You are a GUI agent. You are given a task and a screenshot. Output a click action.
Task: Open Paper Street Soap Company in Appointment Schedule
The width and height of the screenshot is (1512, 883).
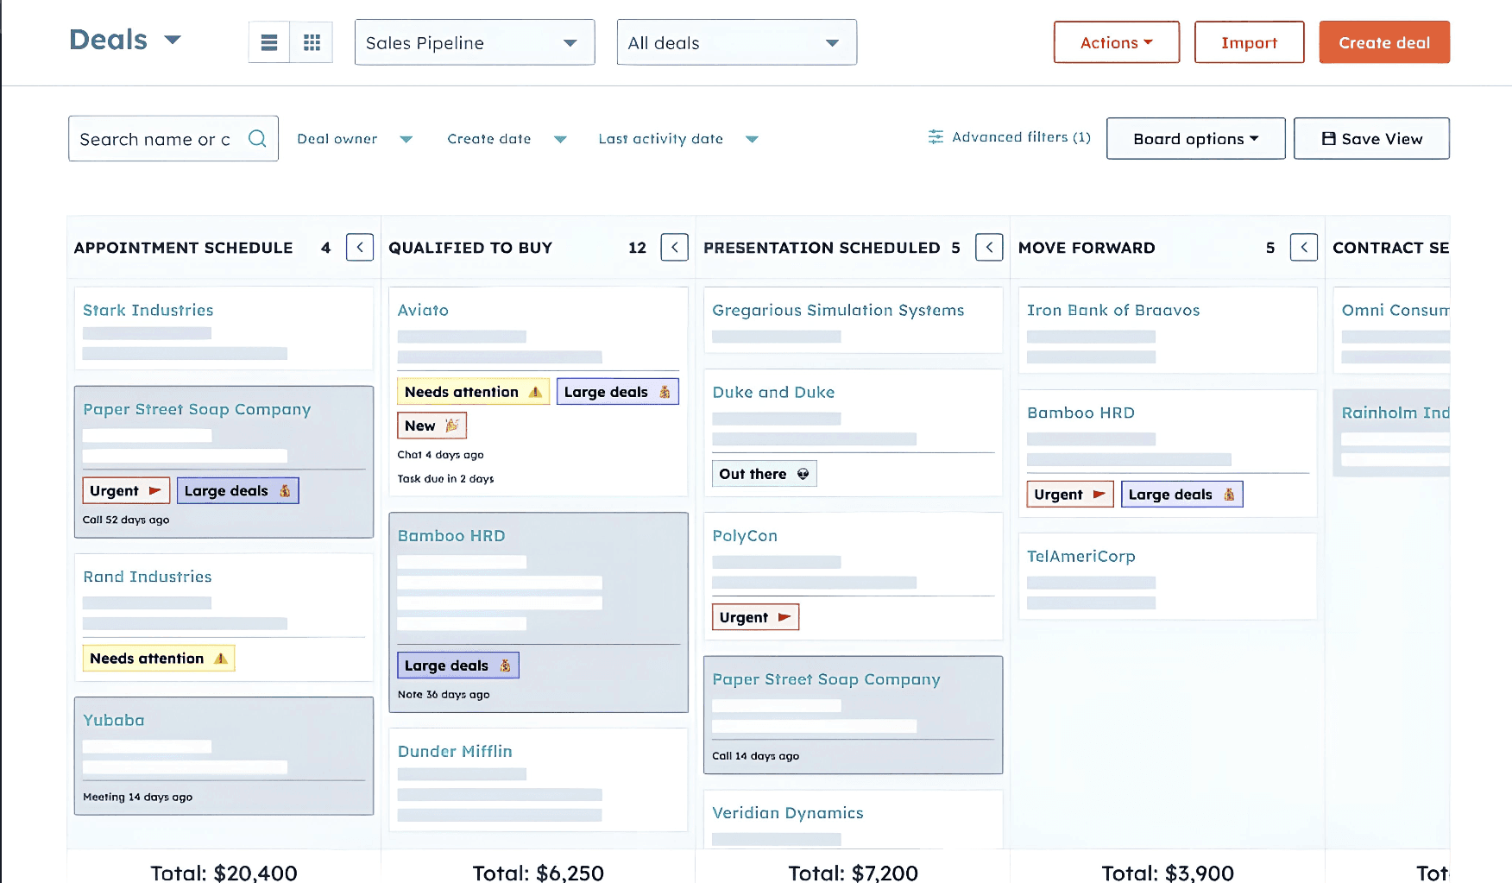click(197, 409)
